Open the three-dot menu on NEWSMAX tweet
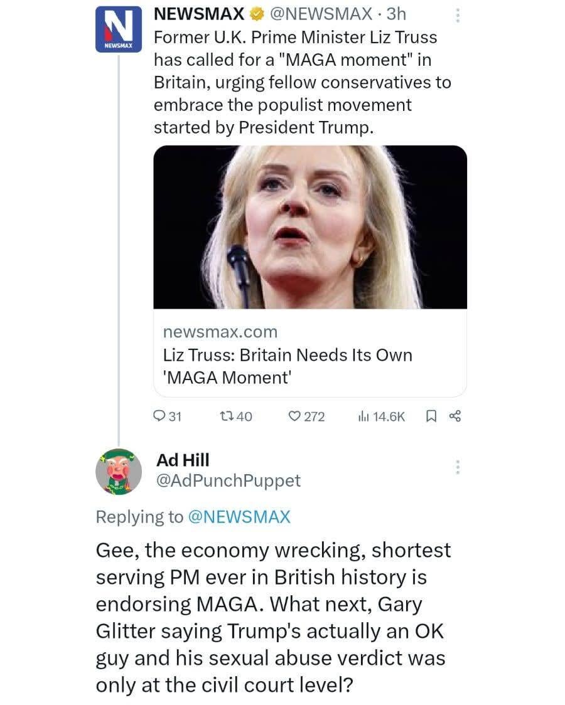The width and height of the screenshot is (565, 705). [x=458, y=15]
